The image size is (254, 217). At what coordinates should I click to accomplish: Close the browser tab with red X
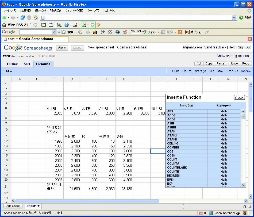[250, 39]
